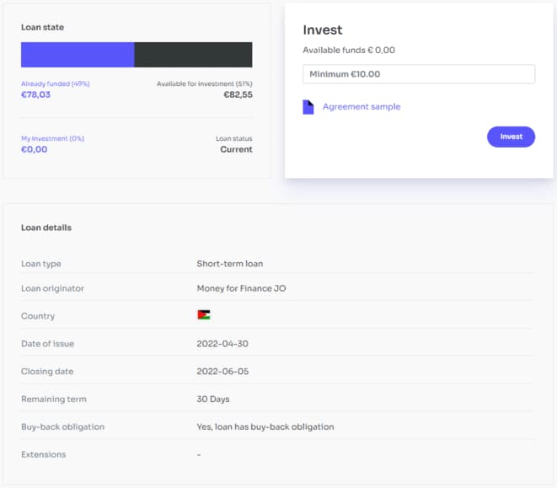This screenshot has width=557, height=488.
Task: Select the 2022-04-30 date of issue
Action: click(x=222, y=344)
